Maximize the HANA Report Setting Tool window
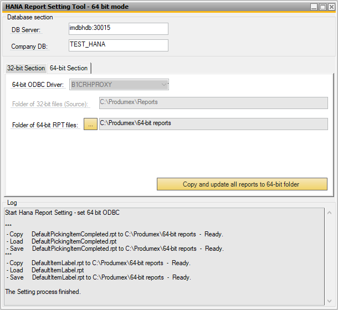 point(322,7)
